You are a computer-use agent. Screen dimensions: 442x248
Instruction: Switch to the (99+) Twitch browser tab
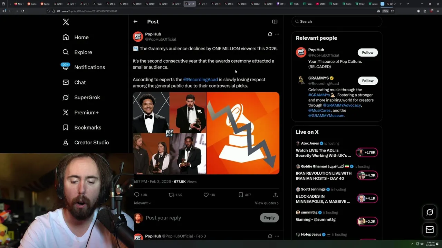281,4
